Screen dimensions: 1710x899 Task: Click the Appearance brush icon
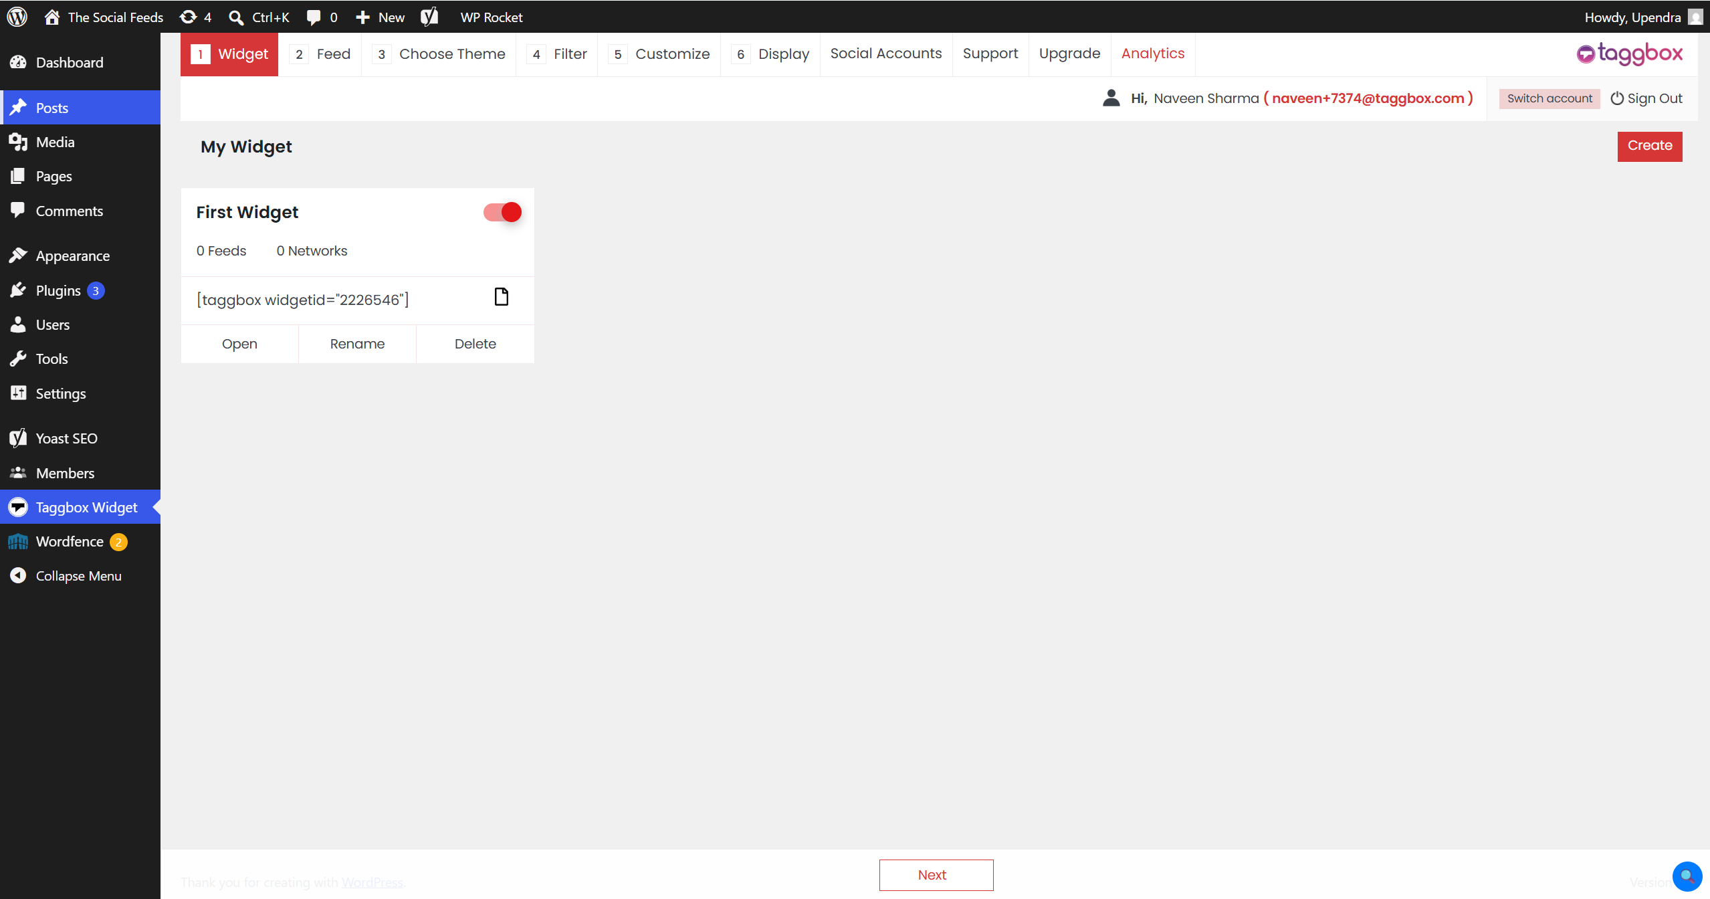click(18, 256)
